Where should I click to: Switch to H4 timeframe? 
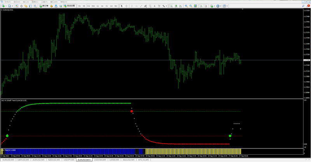click(102, 6)
